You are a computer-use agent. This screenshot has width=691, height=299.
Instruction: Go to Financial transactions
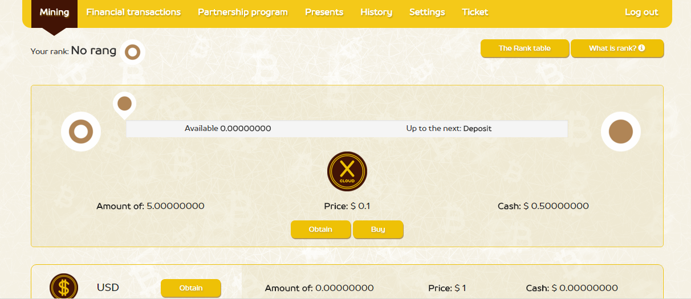(133, 12)
